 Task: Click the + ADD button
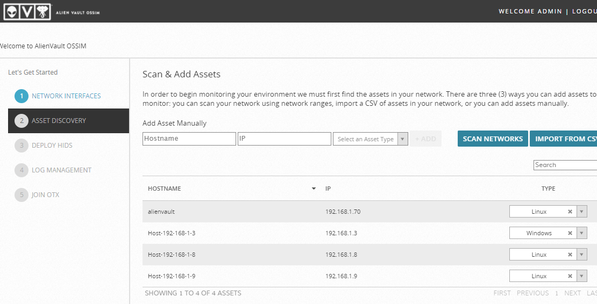click(x=425, y=139)
